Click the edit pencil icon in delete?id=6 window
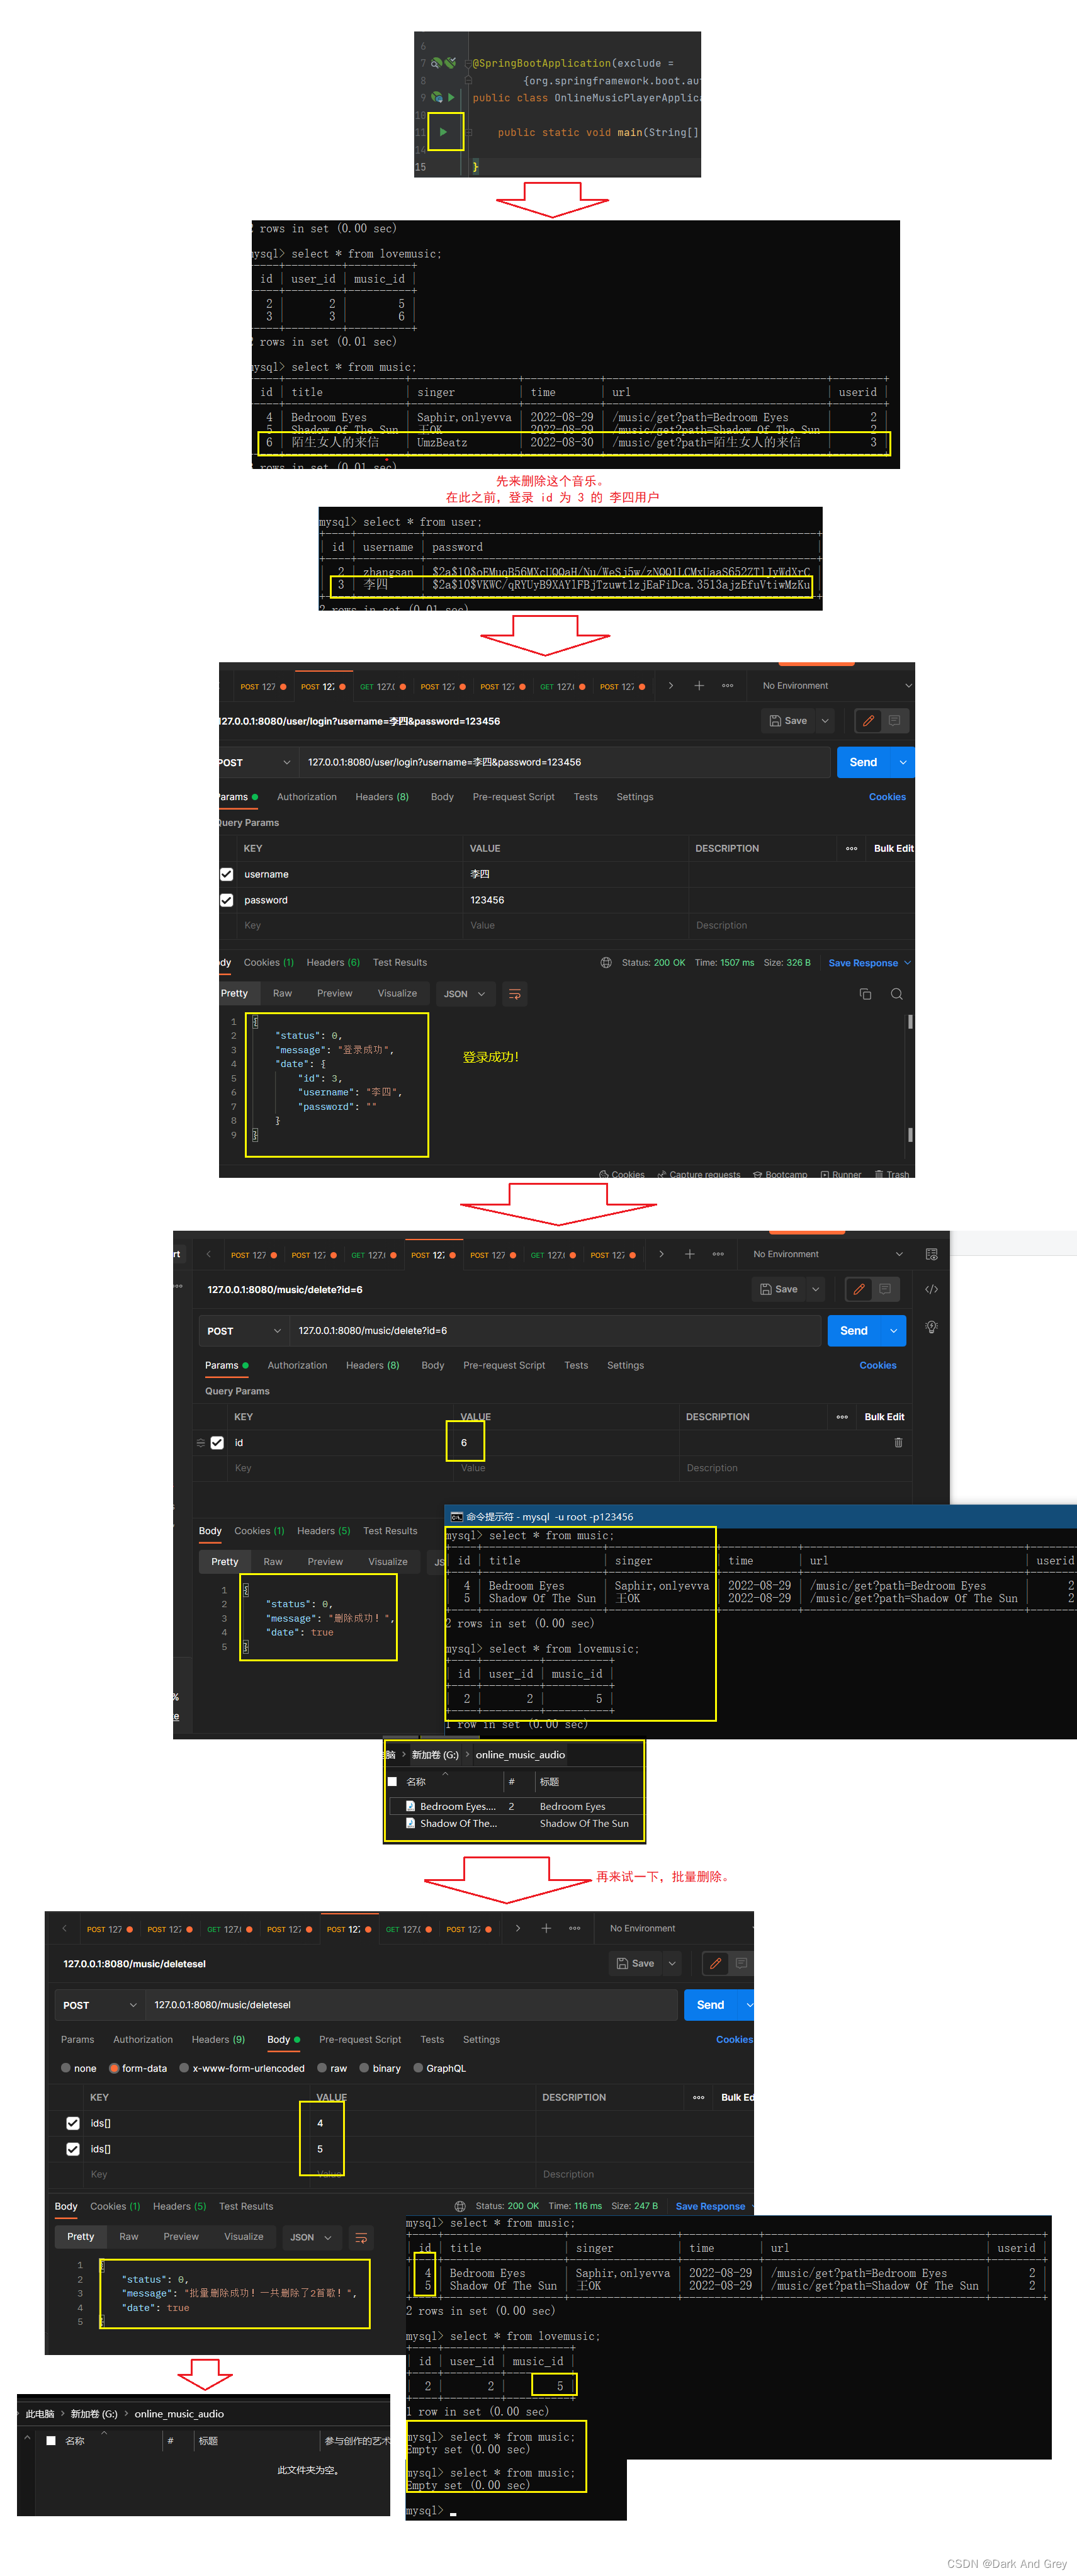 [859, 1290]
